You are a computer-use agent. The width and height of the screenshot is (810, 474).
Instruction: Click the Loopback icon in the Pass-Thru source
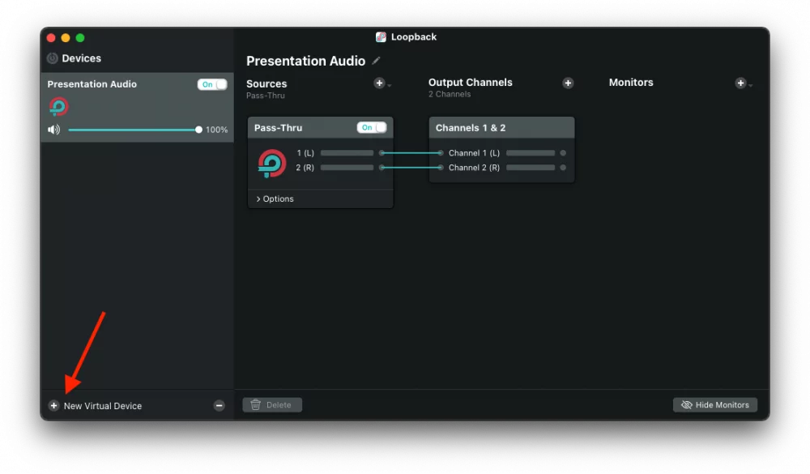(x=271, y=164)
